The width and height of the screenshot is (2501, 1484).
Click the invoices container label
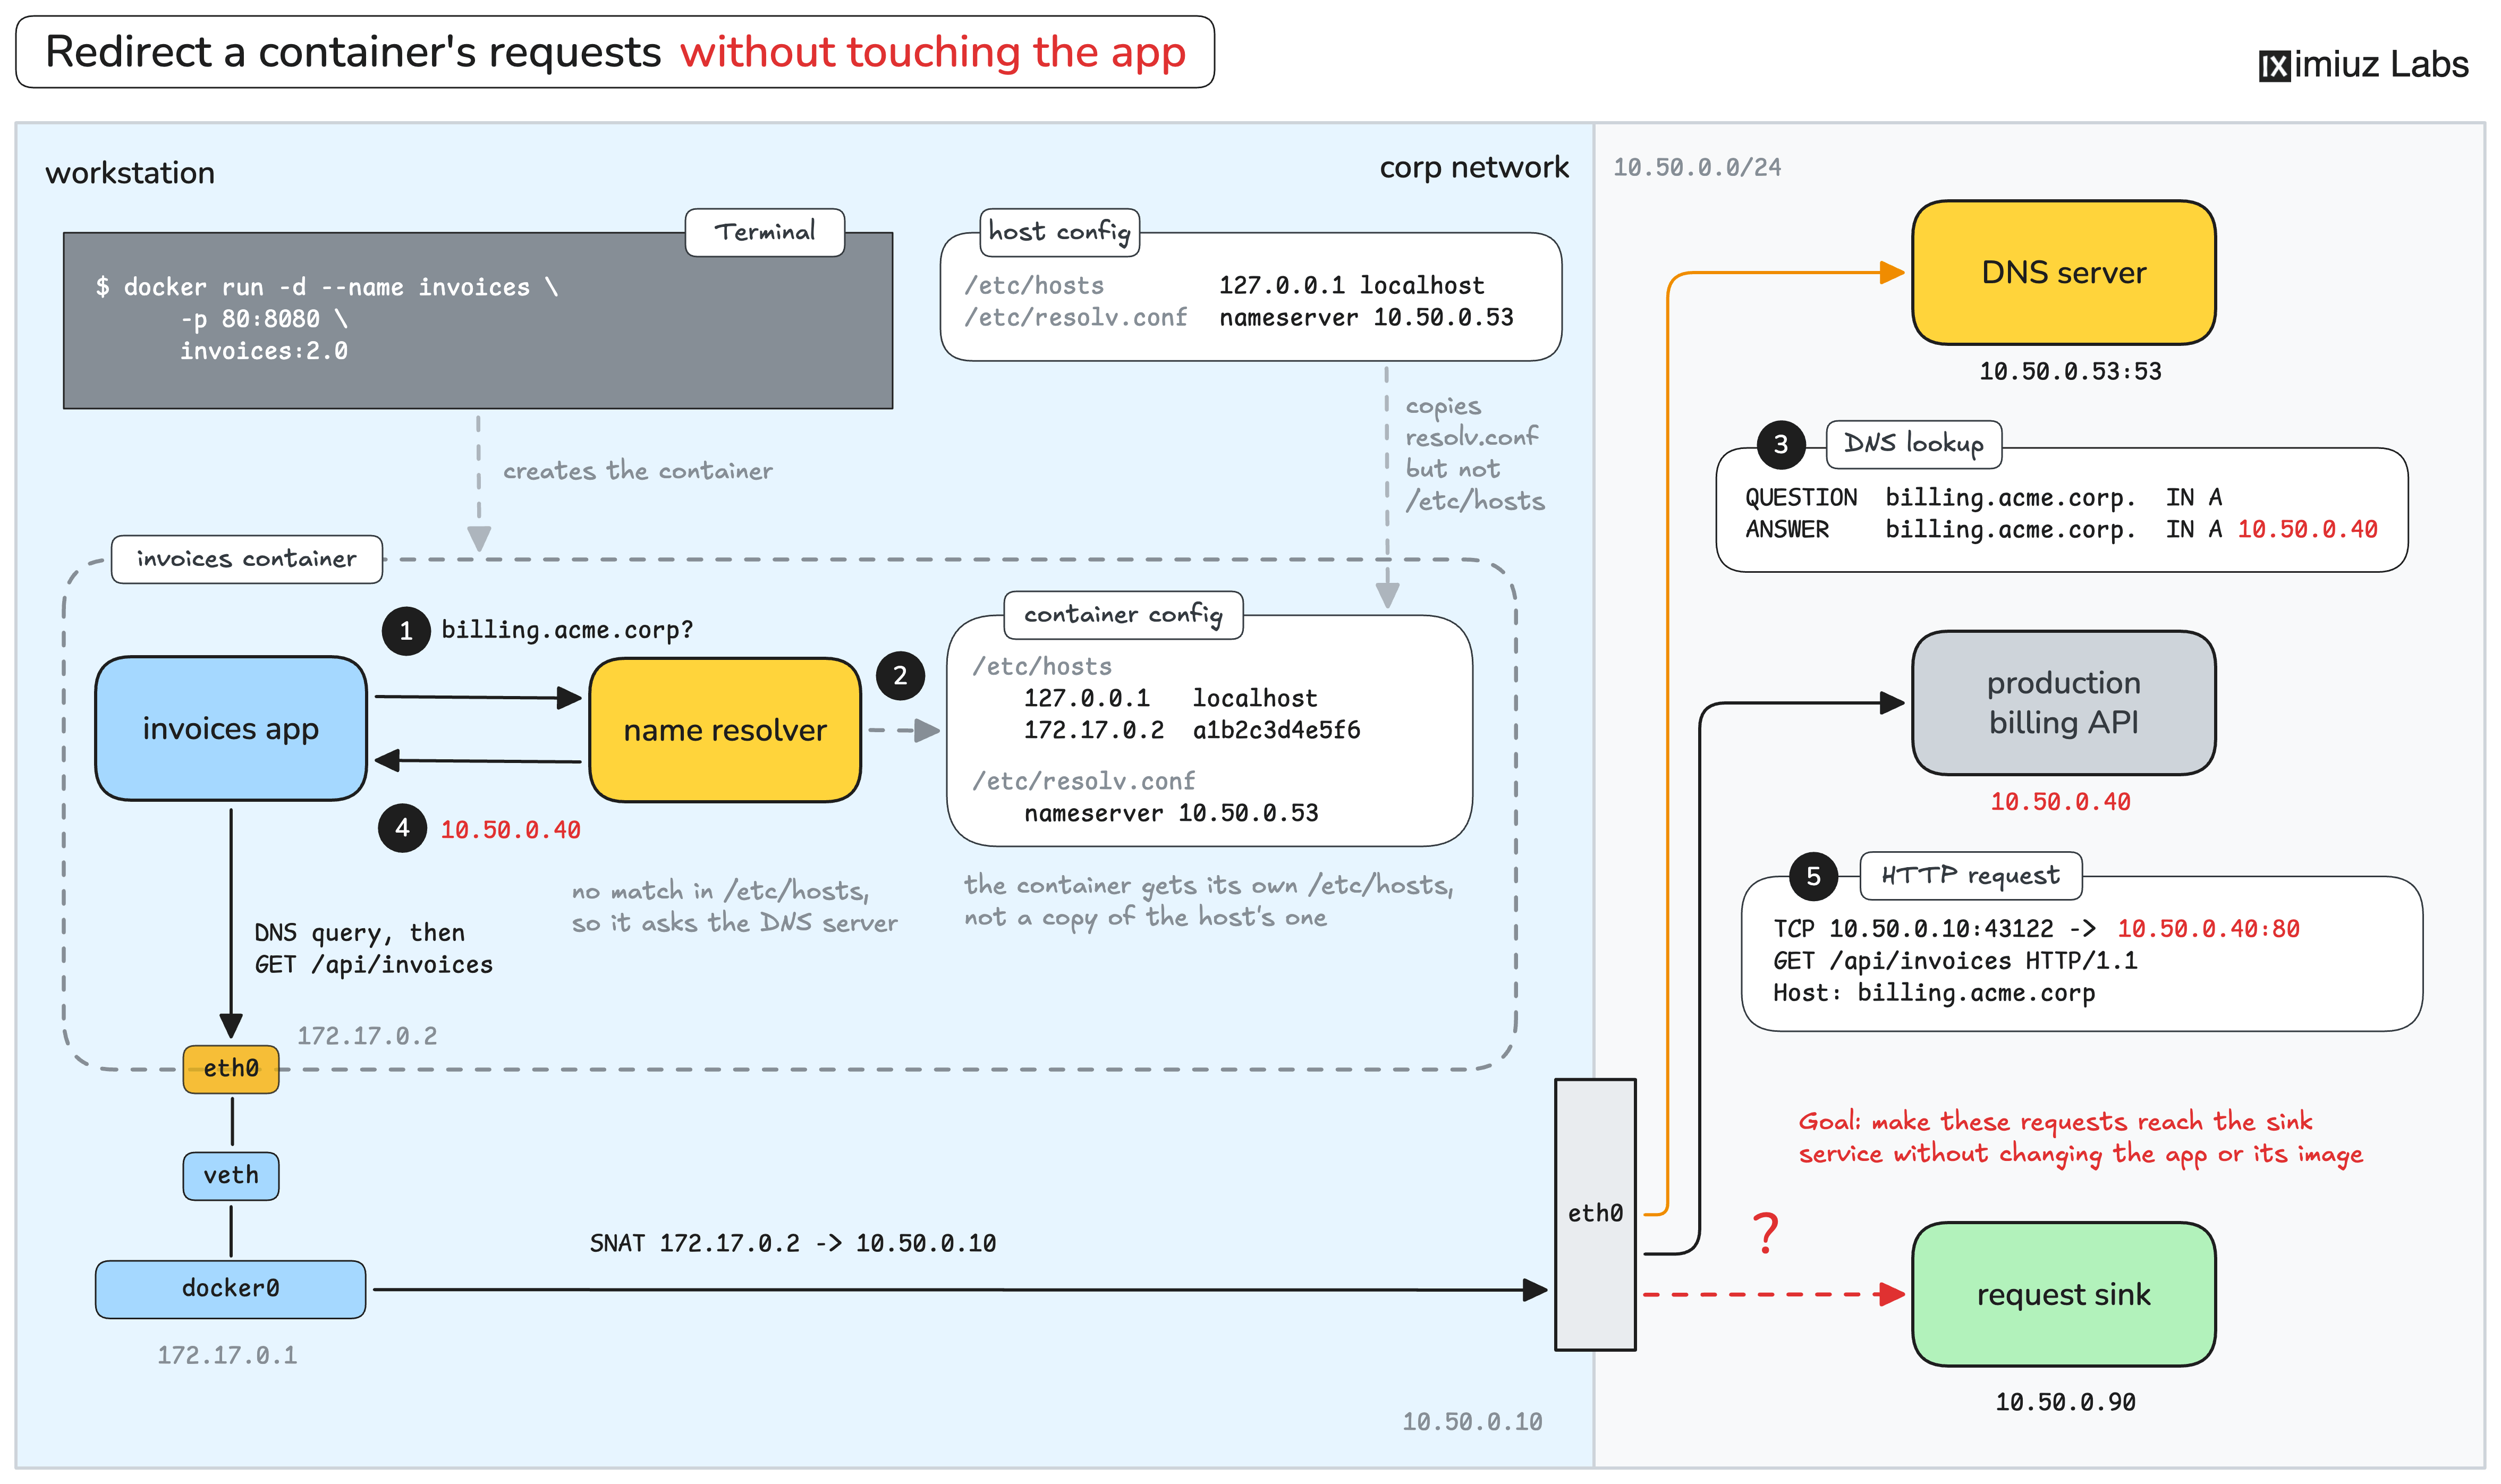246,558
